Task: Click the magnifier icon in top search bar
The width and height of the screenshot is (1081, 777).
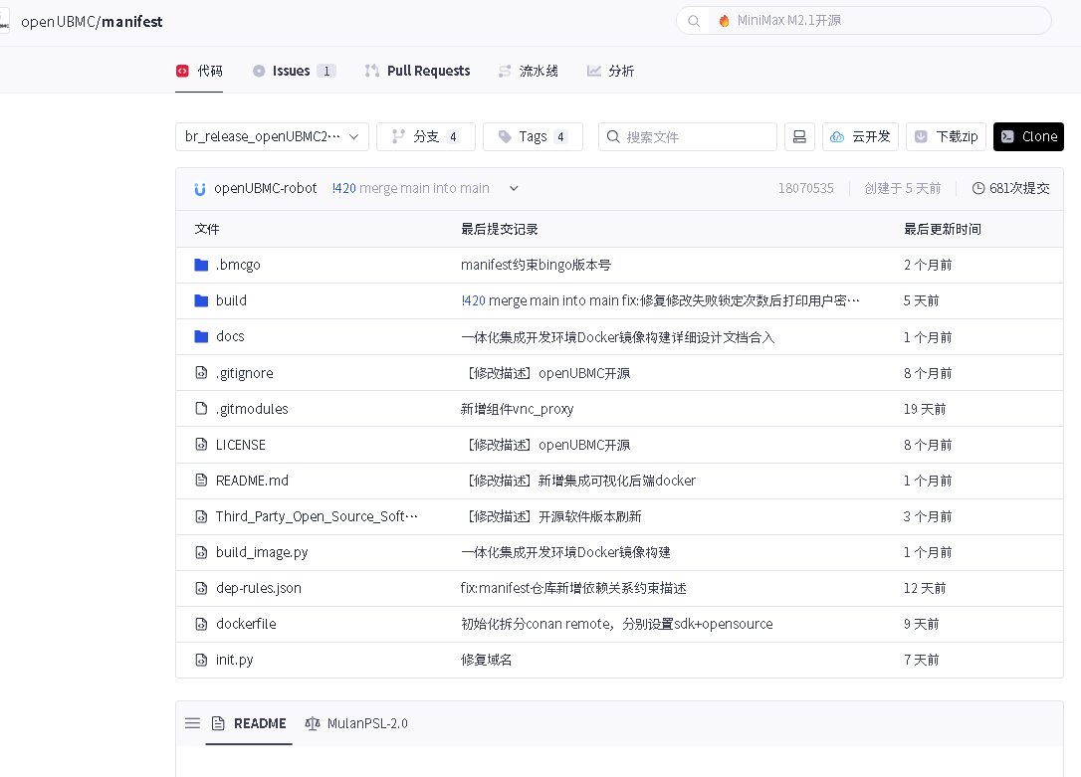Action: [x=694, y=20]
